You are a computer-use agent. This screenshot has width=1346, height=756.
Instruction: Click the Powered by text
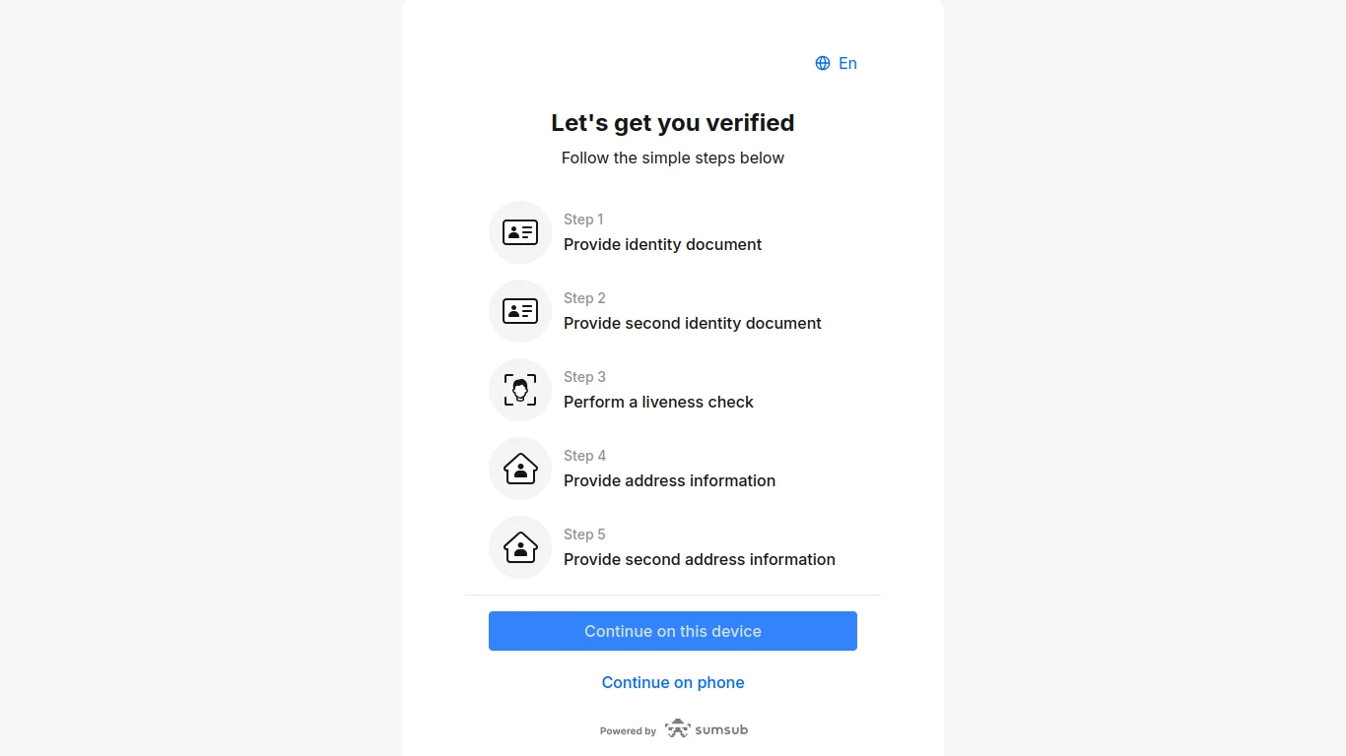pos(628,731)
